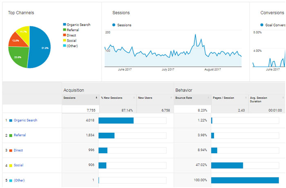Click the '87.14%' new sessions total
The width and height of the screenshot is (286, 188).
pyautogui.click(x=127, y=110)
